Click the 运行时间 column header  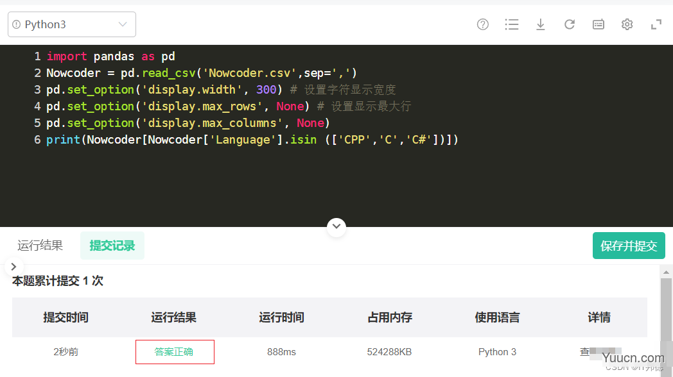[x=281, y=317]
